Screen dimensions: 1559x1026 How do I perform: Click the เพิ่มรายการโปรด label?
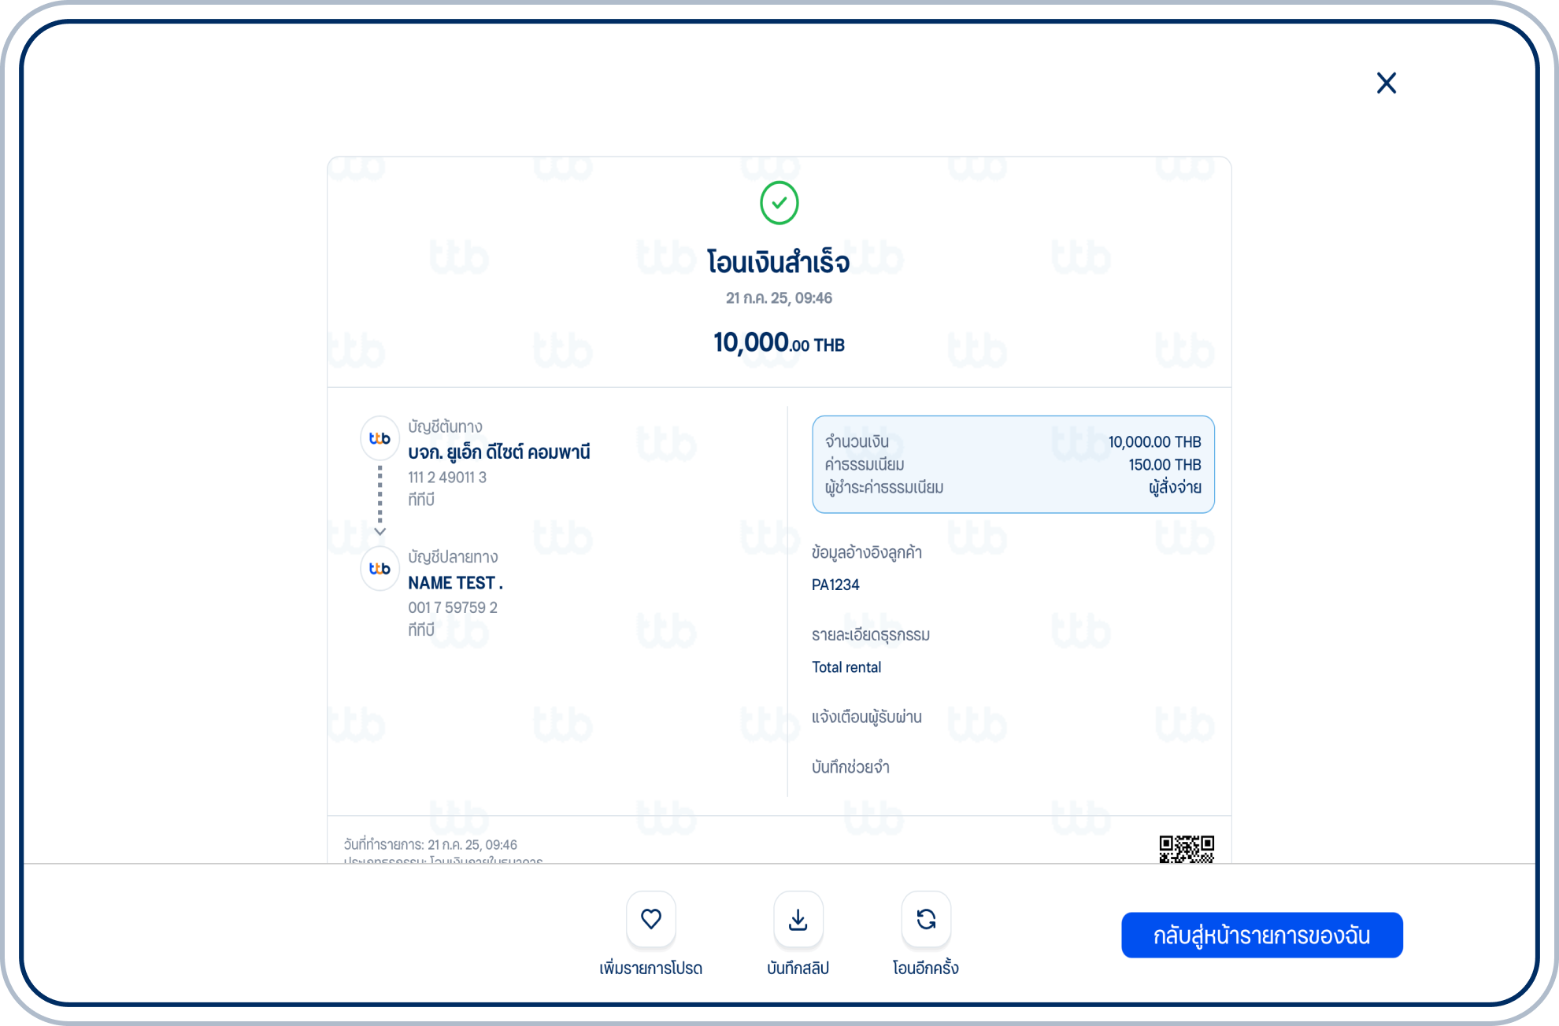click(650, 968)
